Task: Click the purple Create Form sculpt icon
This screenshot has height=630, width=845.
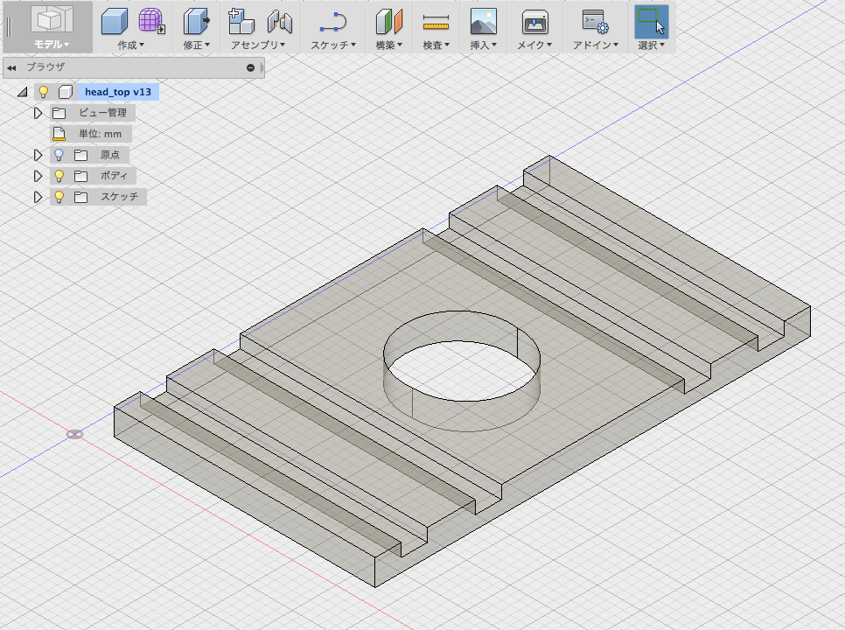Action: click(151, 22)
